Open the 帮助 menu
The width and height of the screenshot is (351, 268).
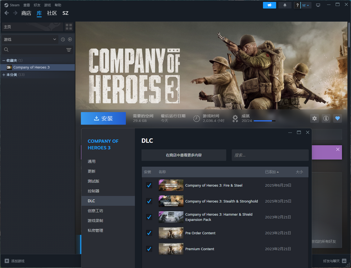pos(58,5)
